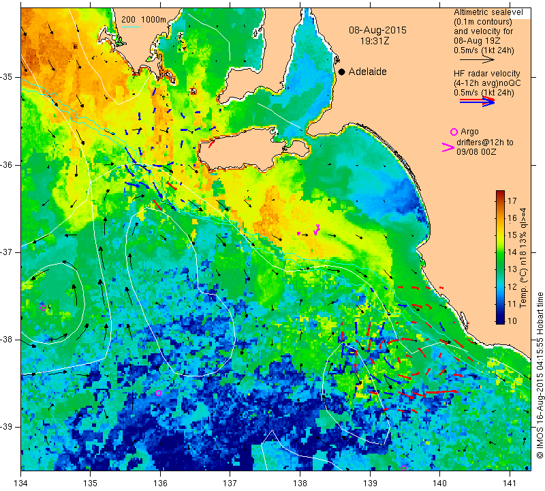
Task: Click the latitude axis label -38
Action: pos(7,340)
